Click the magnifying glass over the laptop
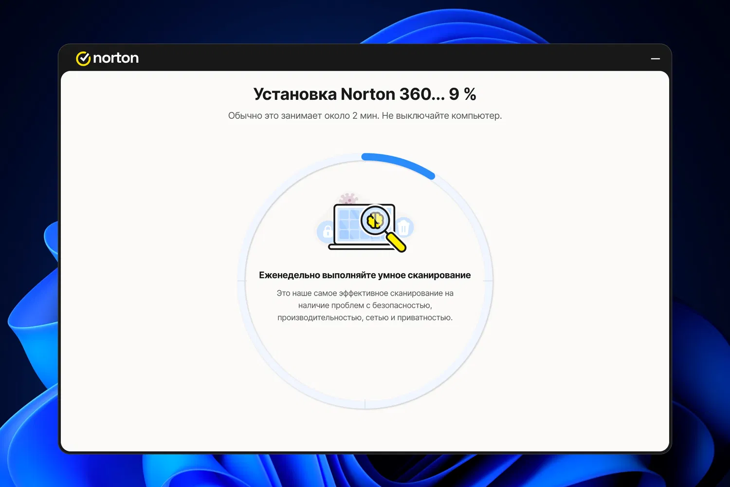Screen dimensions: 730x487 click(x=383, y=228)
